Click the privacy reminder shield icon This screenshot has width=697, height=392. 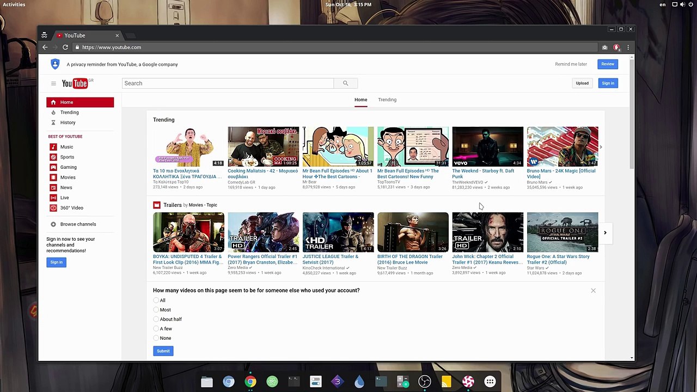tap(55, 64)
